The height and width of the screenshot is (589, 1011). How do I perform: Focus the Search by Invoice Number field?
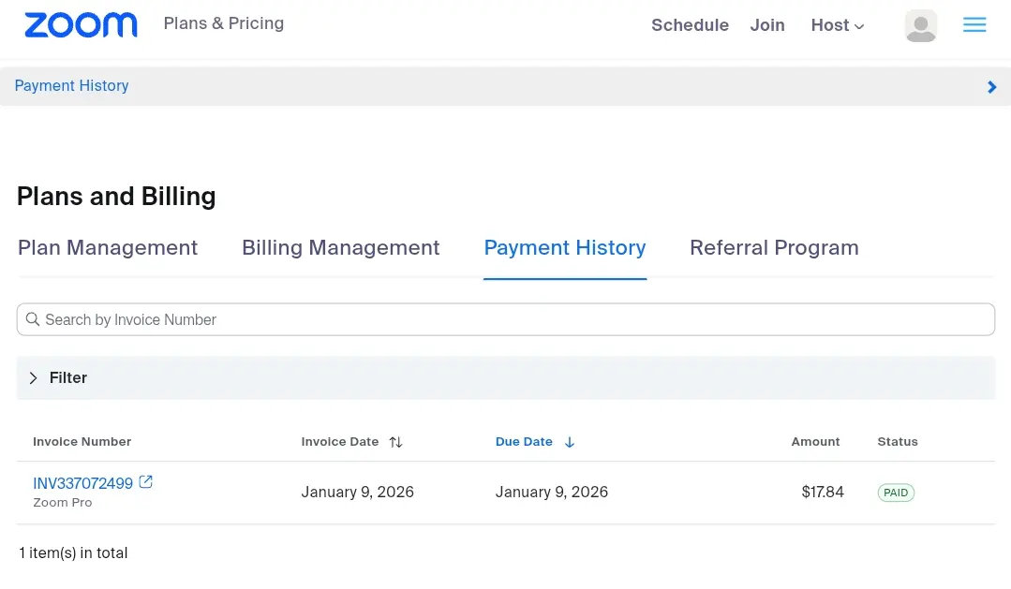point(506,319)
